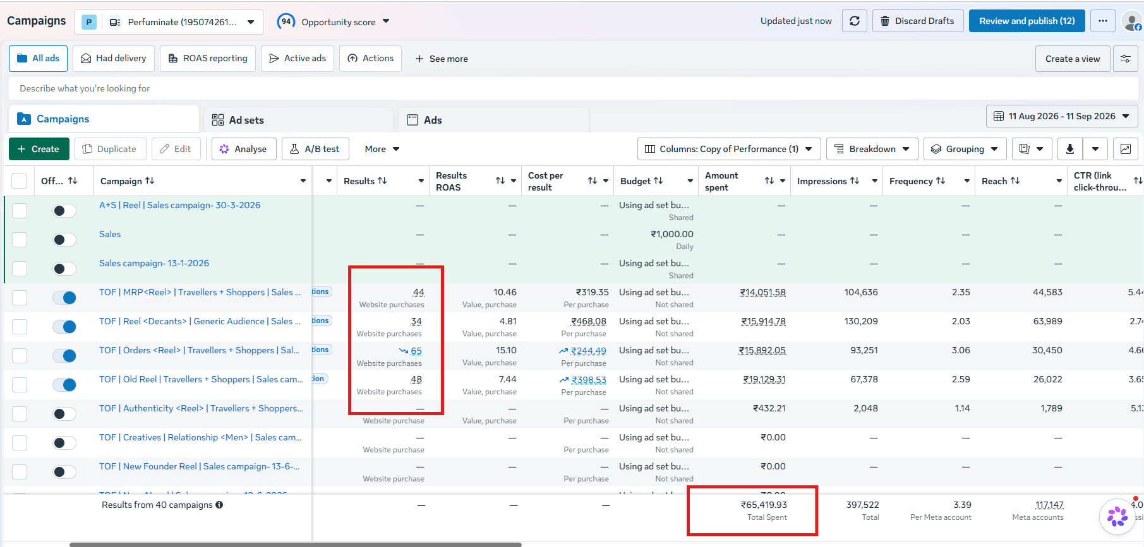Click the Discard Drafts button
Screen dimensions: 1144x547
[x=918, y=21]
